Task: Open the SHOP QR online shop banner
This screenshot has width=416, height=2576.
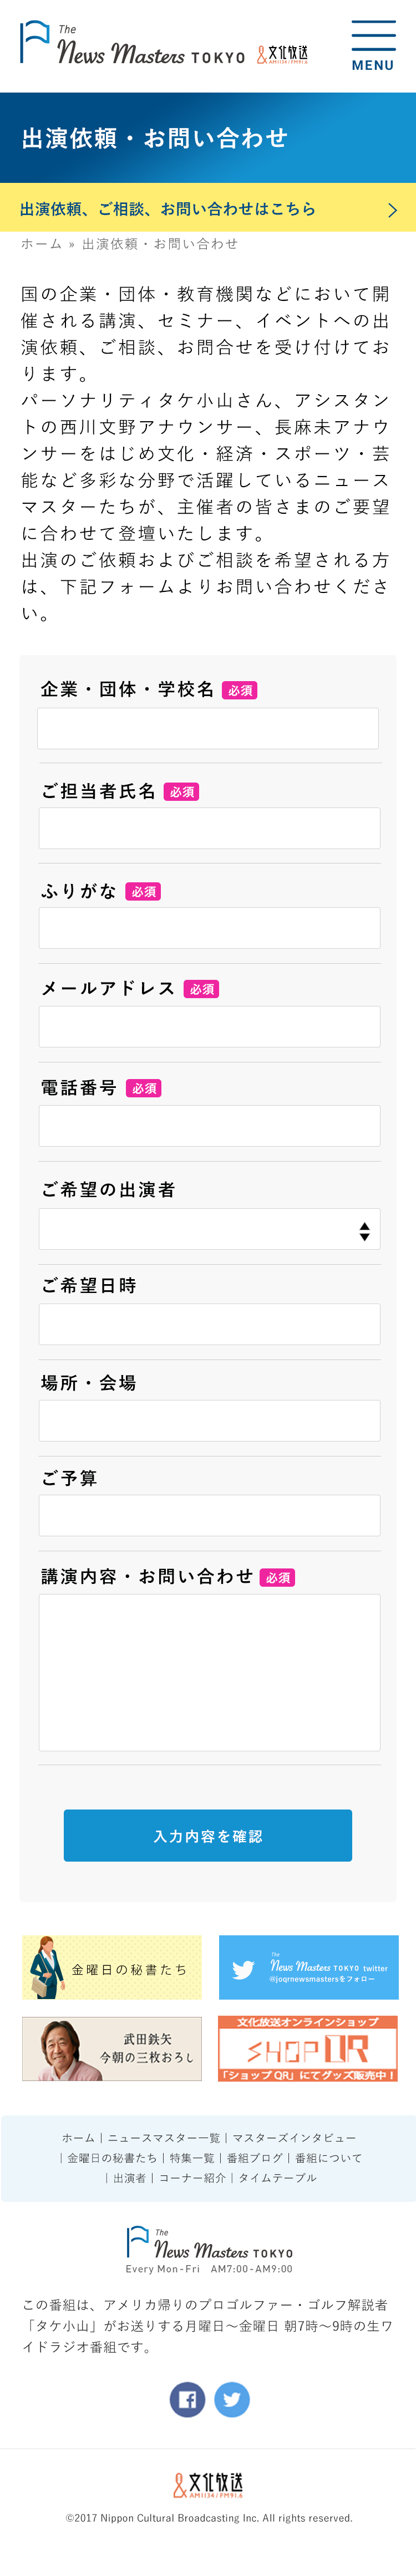Action: (x=308, y=2049)
